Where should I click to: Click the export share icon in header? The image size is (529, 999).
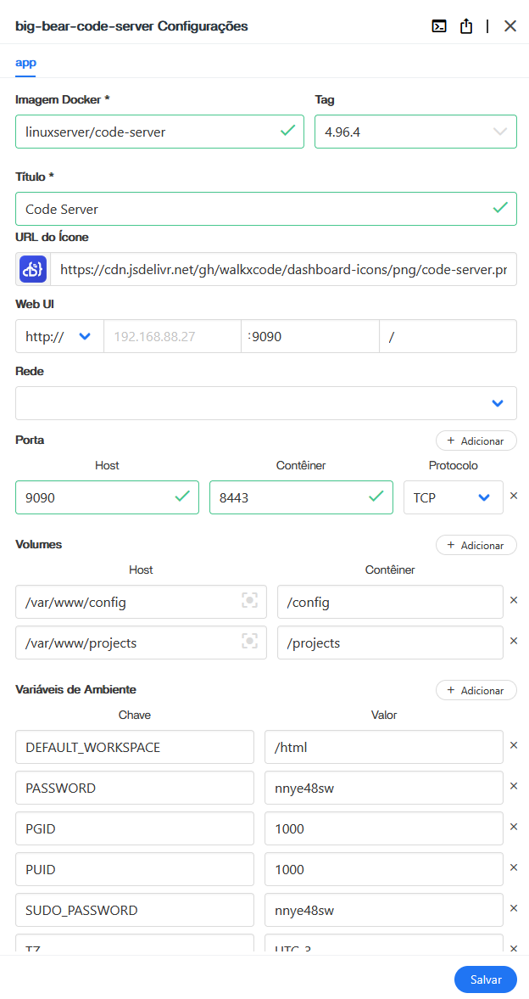[466, 26]
